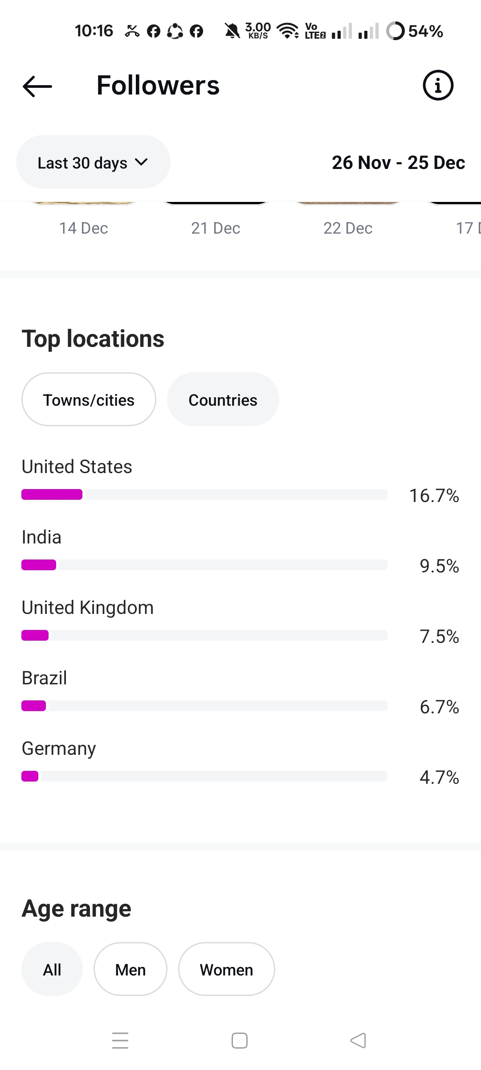The height and width of the screenshot is (1070, 481).
Task: Tap the India location bar
Action: pos(204,565)
